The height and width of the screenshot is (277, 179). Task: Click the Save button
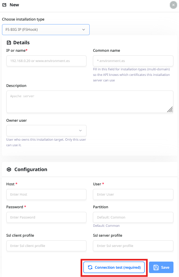[x=161, y=267]
